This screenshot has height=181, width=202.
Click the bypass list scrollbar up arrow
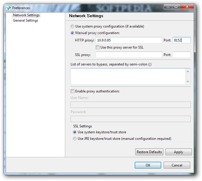tap(188, 71)
